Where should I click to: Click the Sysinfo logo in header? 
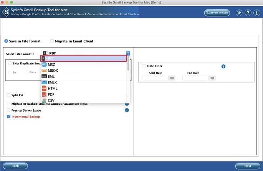tap(6, 12)
